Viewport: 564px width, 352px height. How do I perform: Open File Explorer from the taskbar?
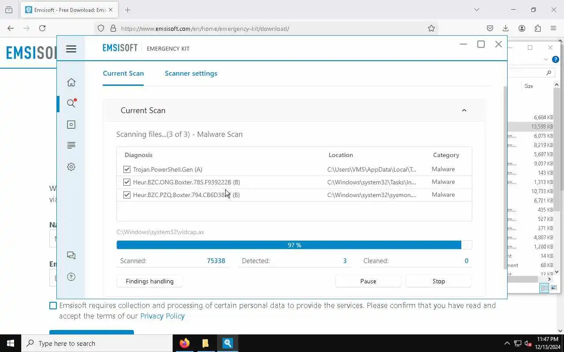205,343
